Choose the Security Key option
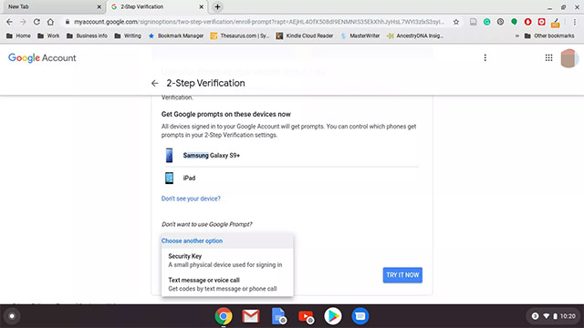This screenshot has width=584, height=328. (x=227, y=261)
